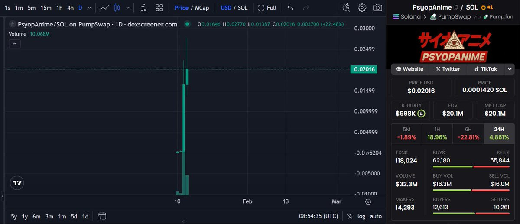Open the token Twitter link

[448, 69]
